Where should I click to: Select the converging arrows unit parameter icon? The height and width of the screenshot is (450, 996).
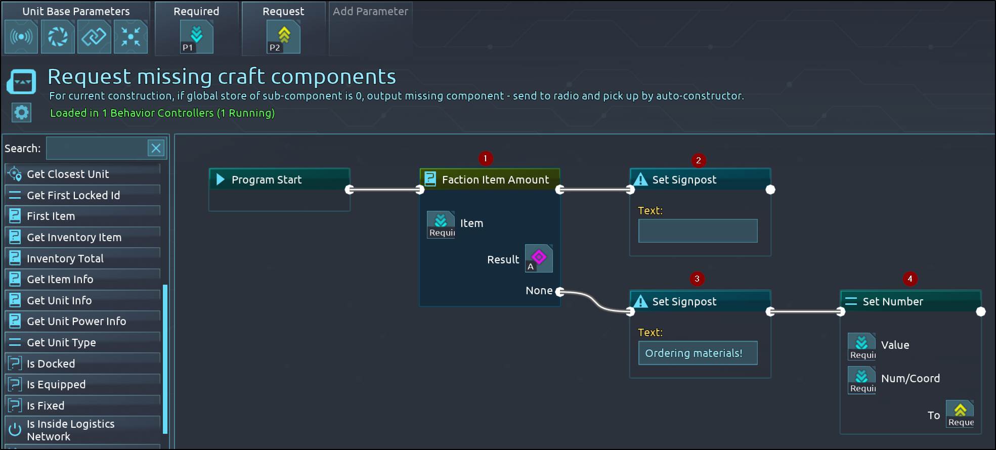(x=131, y=37)
